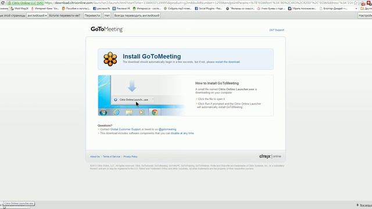Open the Убрать похожие видео bookmark

(x=302, y=9)
